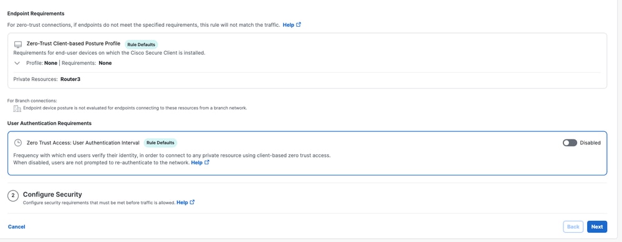Enable the User Authentication Interval toggle
Screen dimensions: 622x242
570,142
